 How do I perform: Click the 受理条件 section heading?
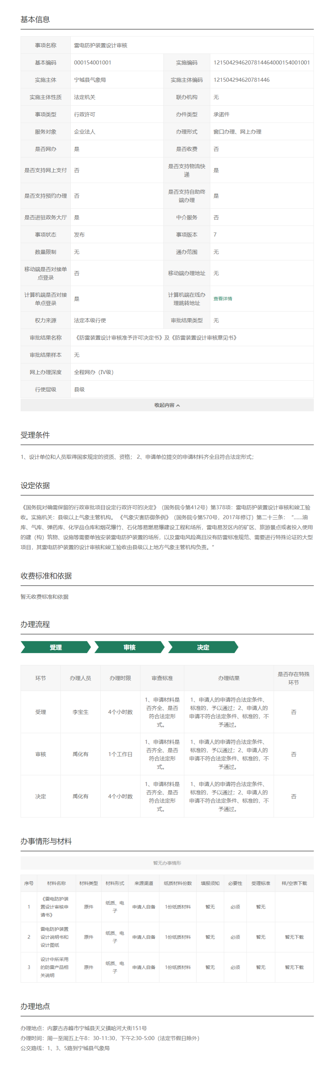[35, 435]
